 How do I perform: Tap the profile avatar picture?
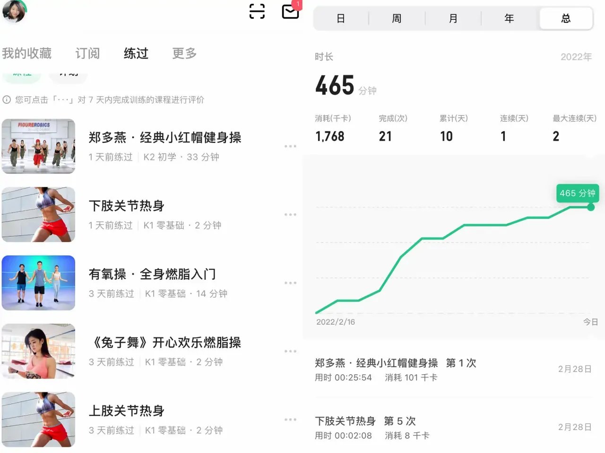point(14,11)
